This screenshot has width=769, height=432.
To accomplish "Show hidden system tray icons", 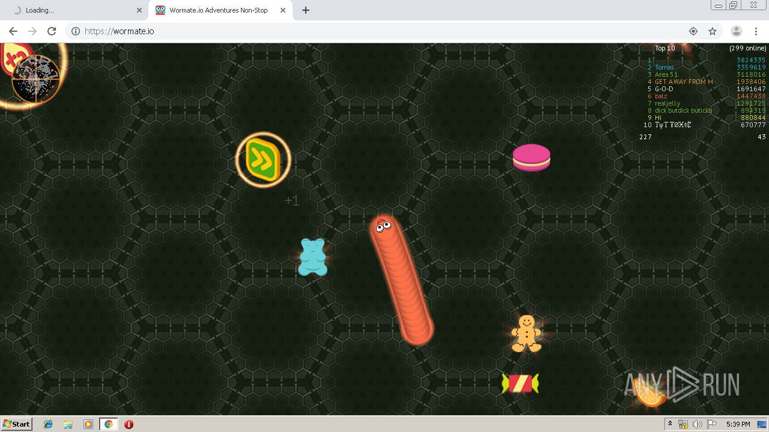I will pyautogui.click(x=670, y=424).
